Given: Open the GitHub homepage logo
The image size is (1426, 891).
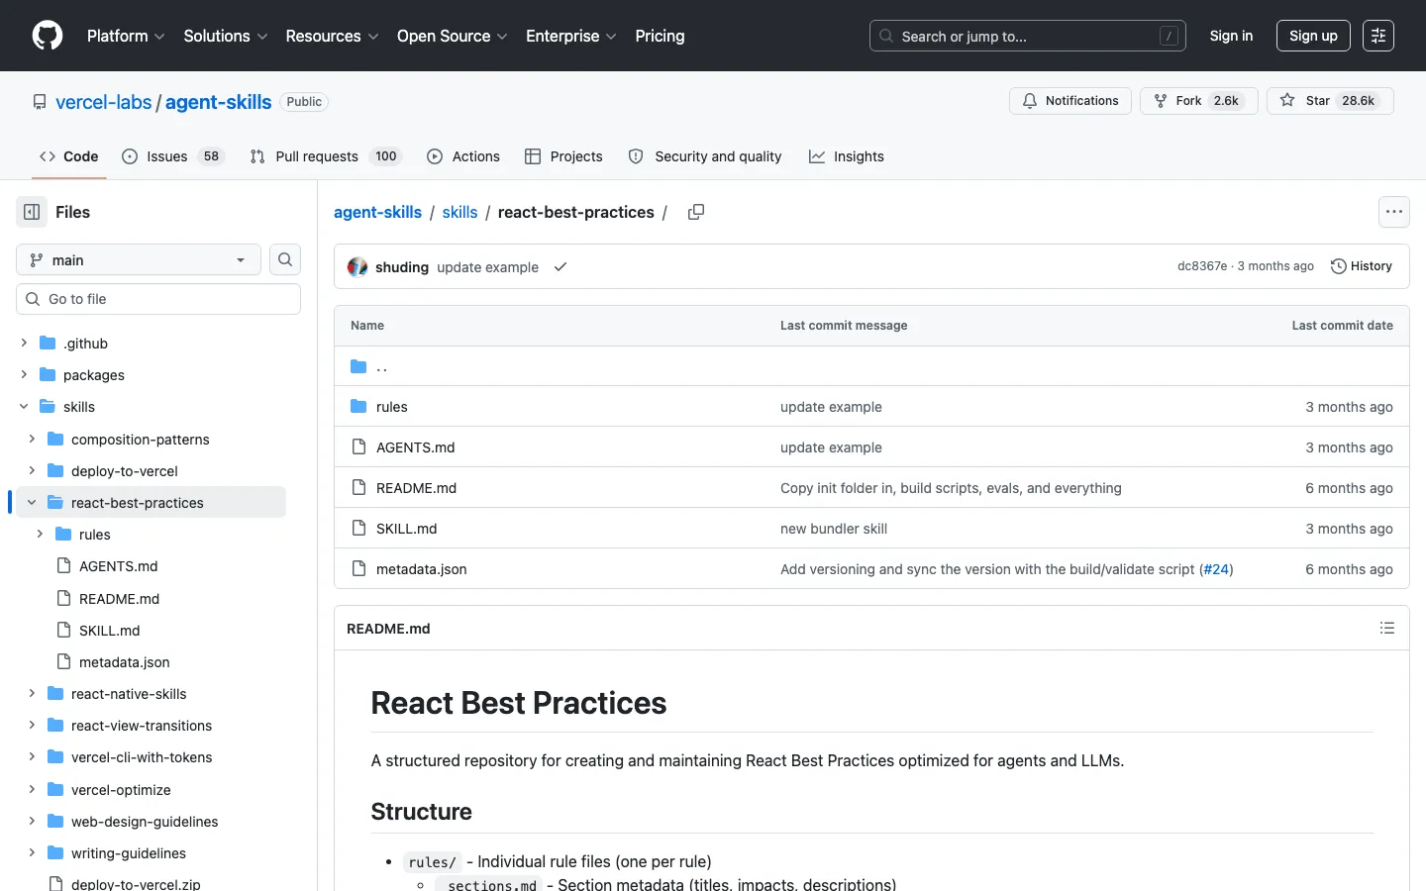Looking at the screenshot, I should (x=48, y=36).
